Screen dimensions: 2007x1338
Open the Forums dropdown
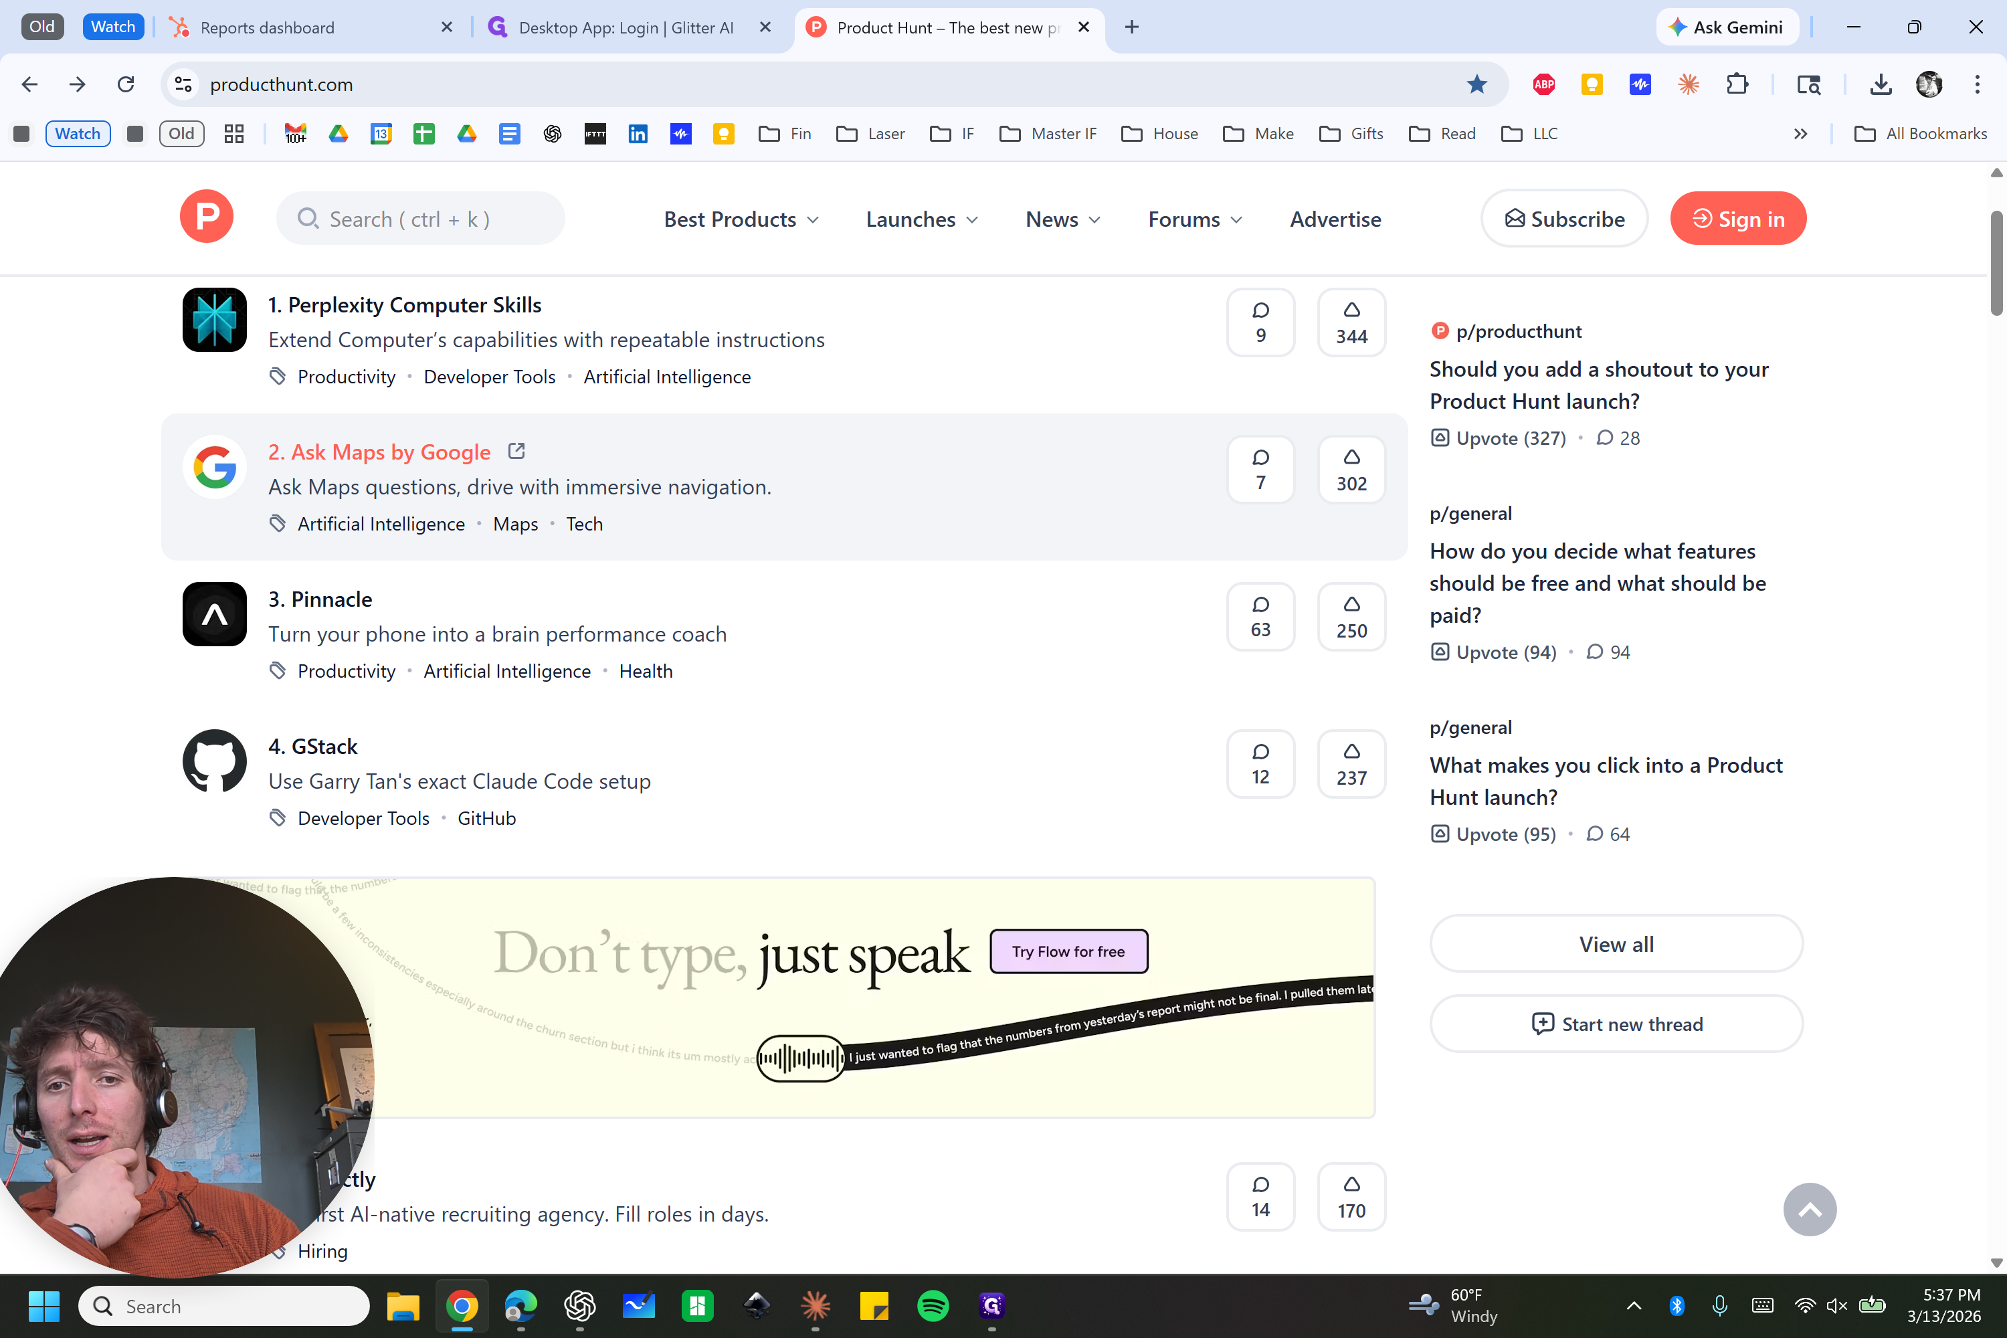click(1195, 219)
